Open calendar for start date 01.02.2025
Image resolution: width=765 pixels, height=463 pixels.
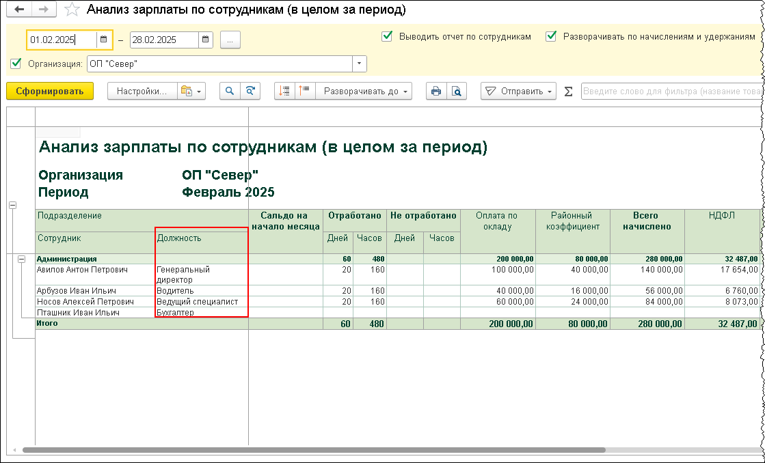pos(103,40)
